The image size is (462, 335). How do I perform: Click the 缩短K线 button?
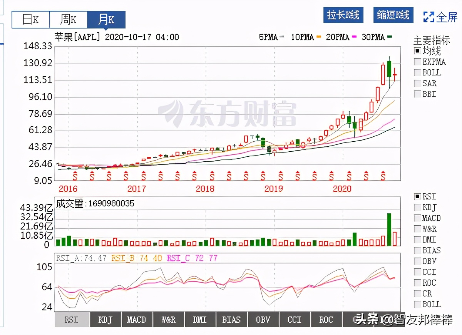pyautogui.click(x=393, y=15)
